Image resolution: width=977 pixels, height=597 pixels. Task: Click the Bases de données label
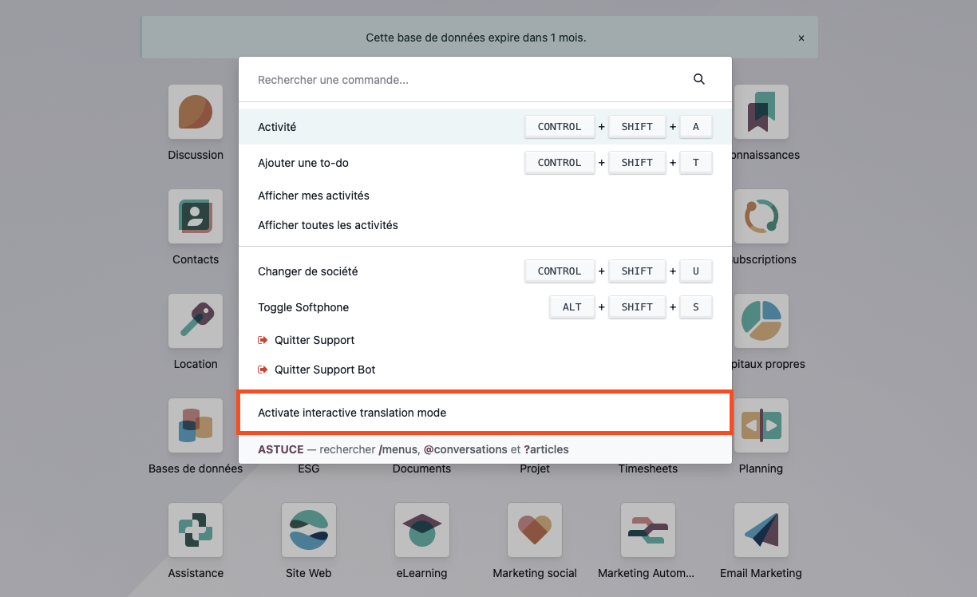[x=196, y=469]
